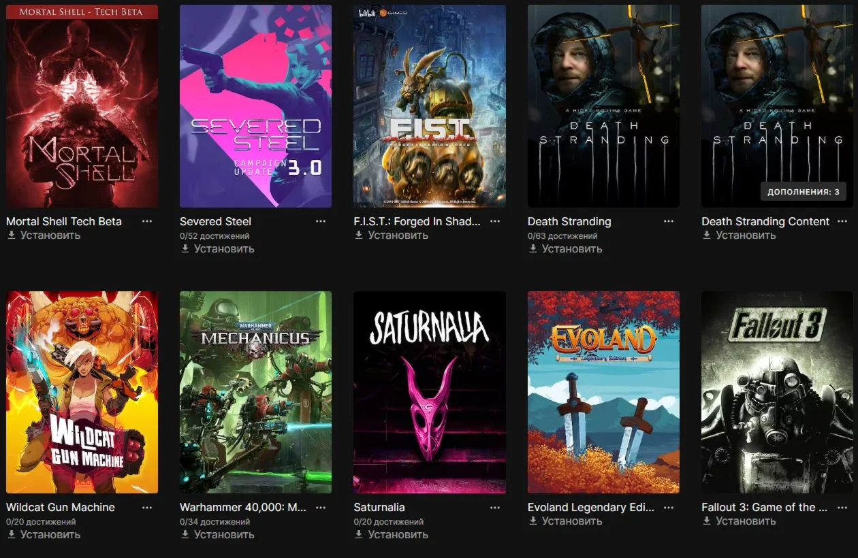Open three-dot menu for Wildcat Gun Machine

click(147, 507)
